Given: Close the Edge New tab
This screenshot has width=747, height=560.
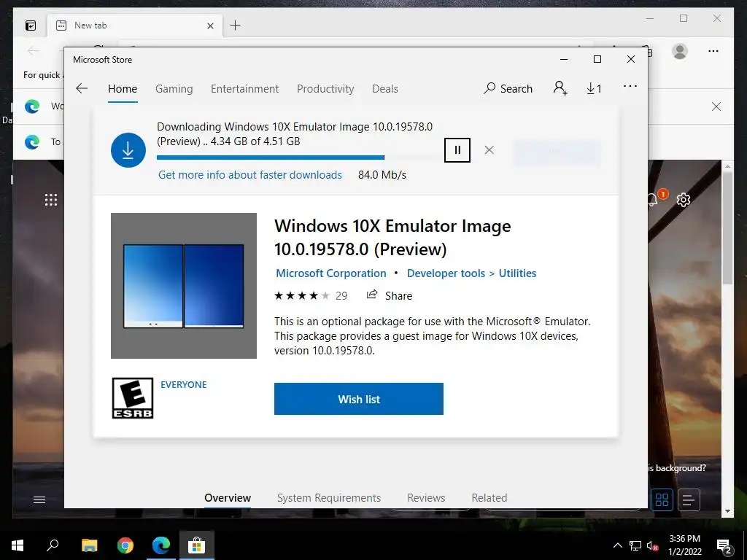Looking at the screenshot, I should 210,26.
